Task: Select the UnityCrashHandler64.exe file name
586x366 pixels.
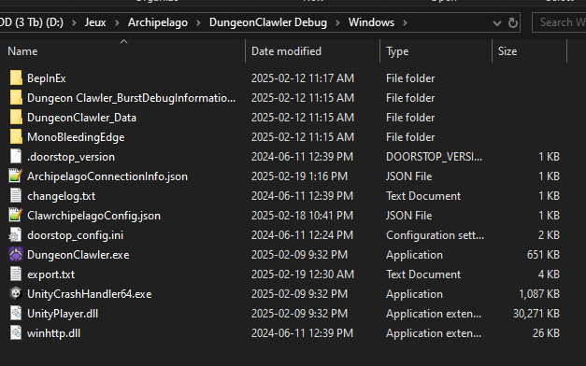Action: pyautogui.click(x=90, y=294)
